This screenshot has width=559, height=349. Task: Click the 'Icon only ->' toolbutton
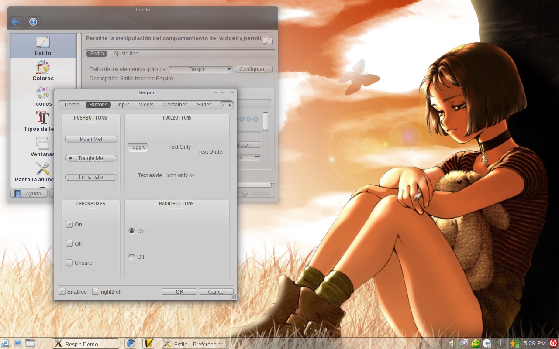180,175
